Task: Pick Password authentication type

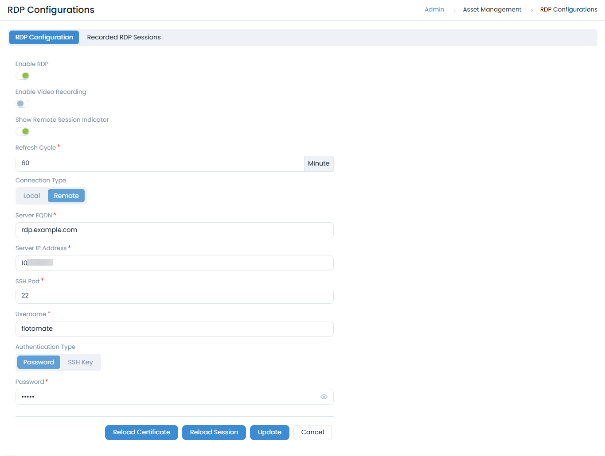Action: tap(39, 362)
